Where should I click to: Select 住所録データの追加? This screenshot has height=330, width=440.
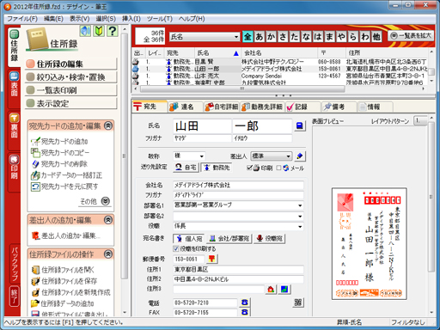[x=63, y=303]
